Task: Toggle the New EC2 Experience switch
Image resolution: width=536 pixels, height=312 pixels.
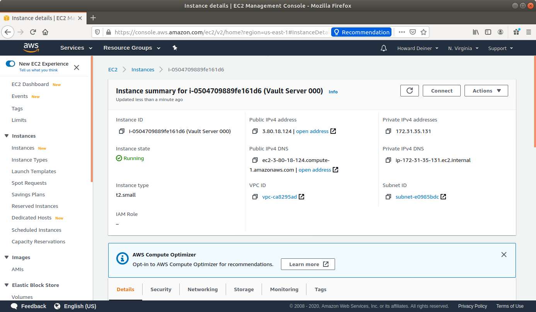Action: 10,64
